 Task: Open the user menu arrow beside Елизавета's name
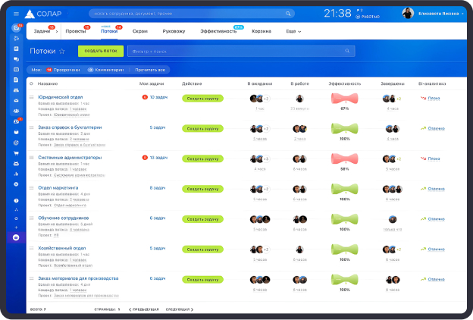[x=462, y=14]
